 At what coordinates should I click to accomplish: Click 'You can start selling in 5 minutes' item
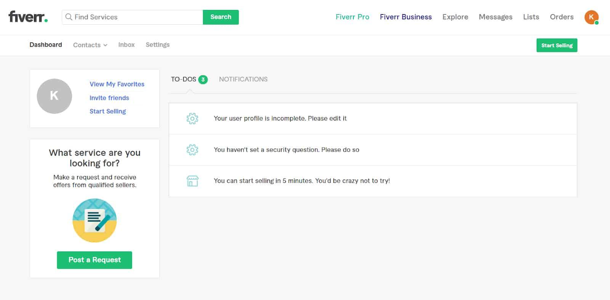click(373, 181)
